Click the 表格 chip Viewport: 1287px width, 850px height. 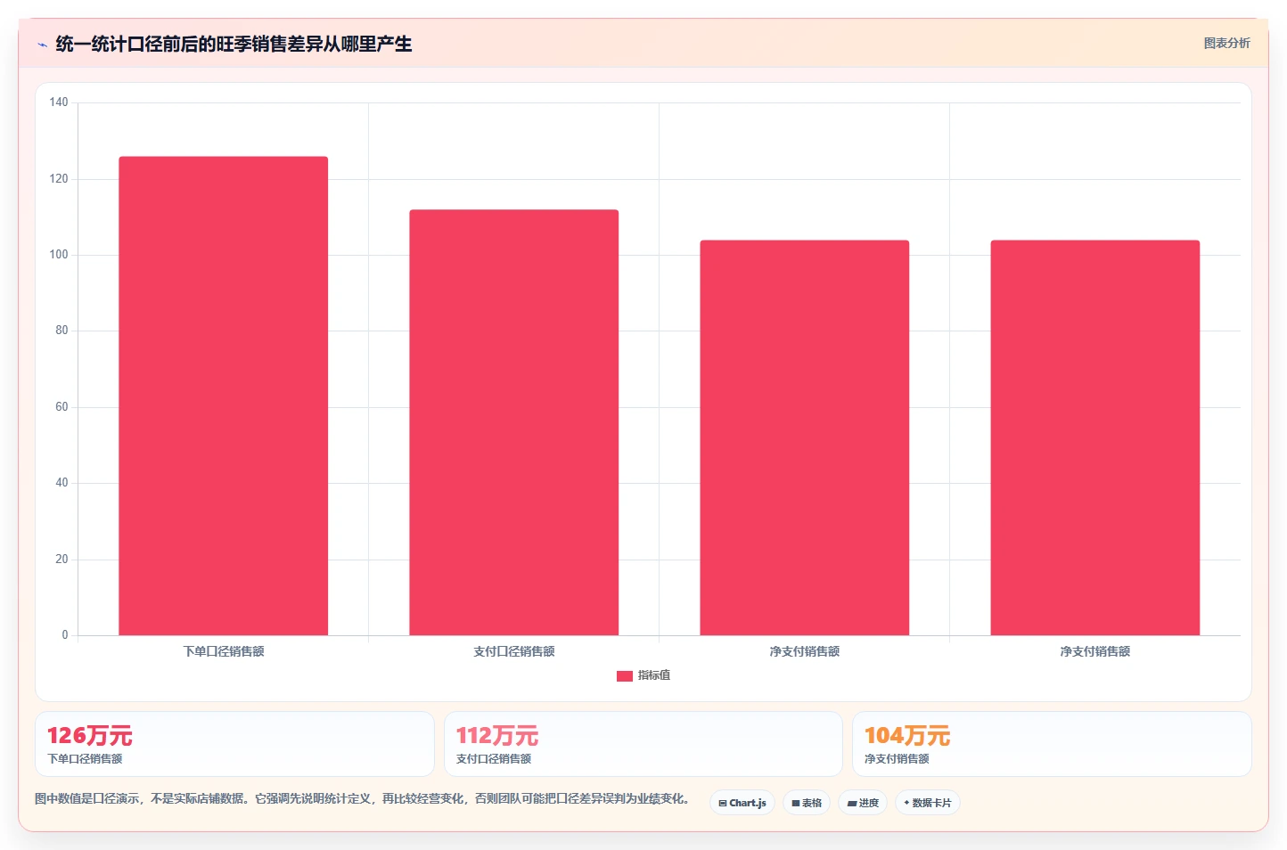coord(807,803)
